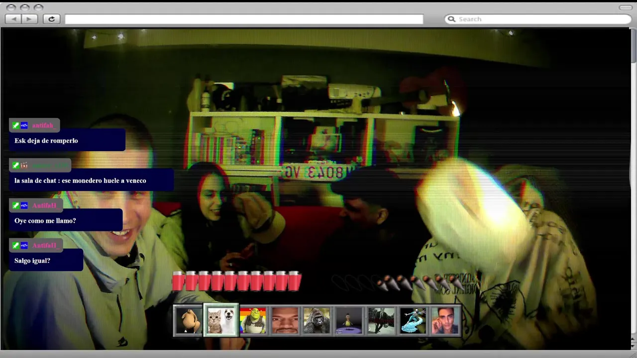This screenshot has width=637, height=358.
Task: Click into the Search field
Action: [537, 19]
